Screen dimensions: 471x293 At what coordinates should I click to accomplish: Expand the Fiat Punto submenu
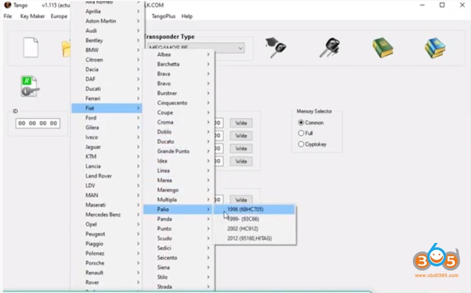[178, 229]
